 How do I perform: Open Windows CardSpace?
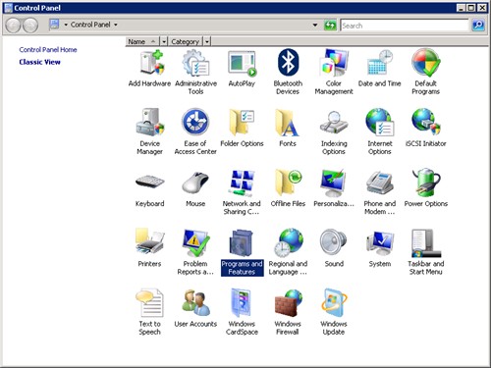point(242,312)
